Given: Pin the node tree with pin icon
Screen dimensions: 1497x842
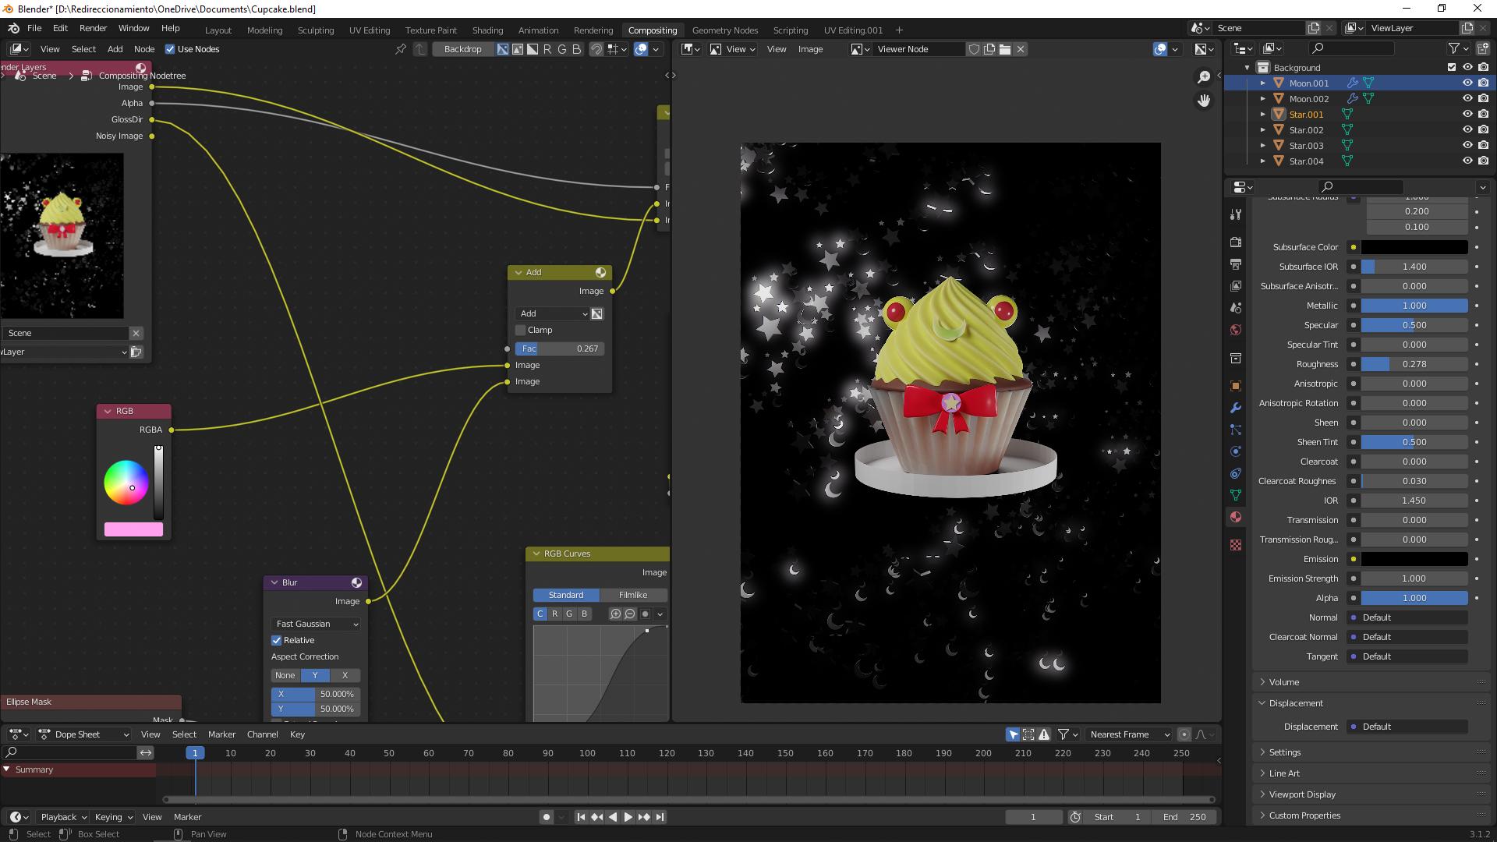Looking at the screenshot, I should 401,49.
